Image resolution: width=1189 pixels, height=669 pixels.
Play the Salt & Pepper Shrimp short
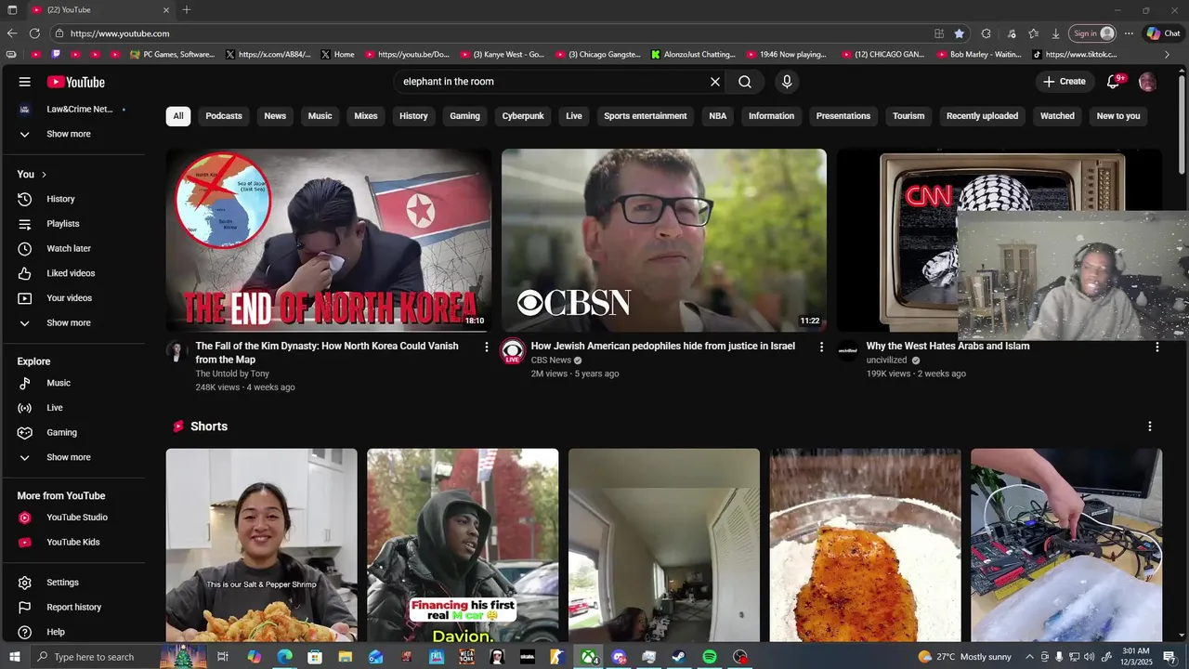pyautogui.click(x=262, y=545)
